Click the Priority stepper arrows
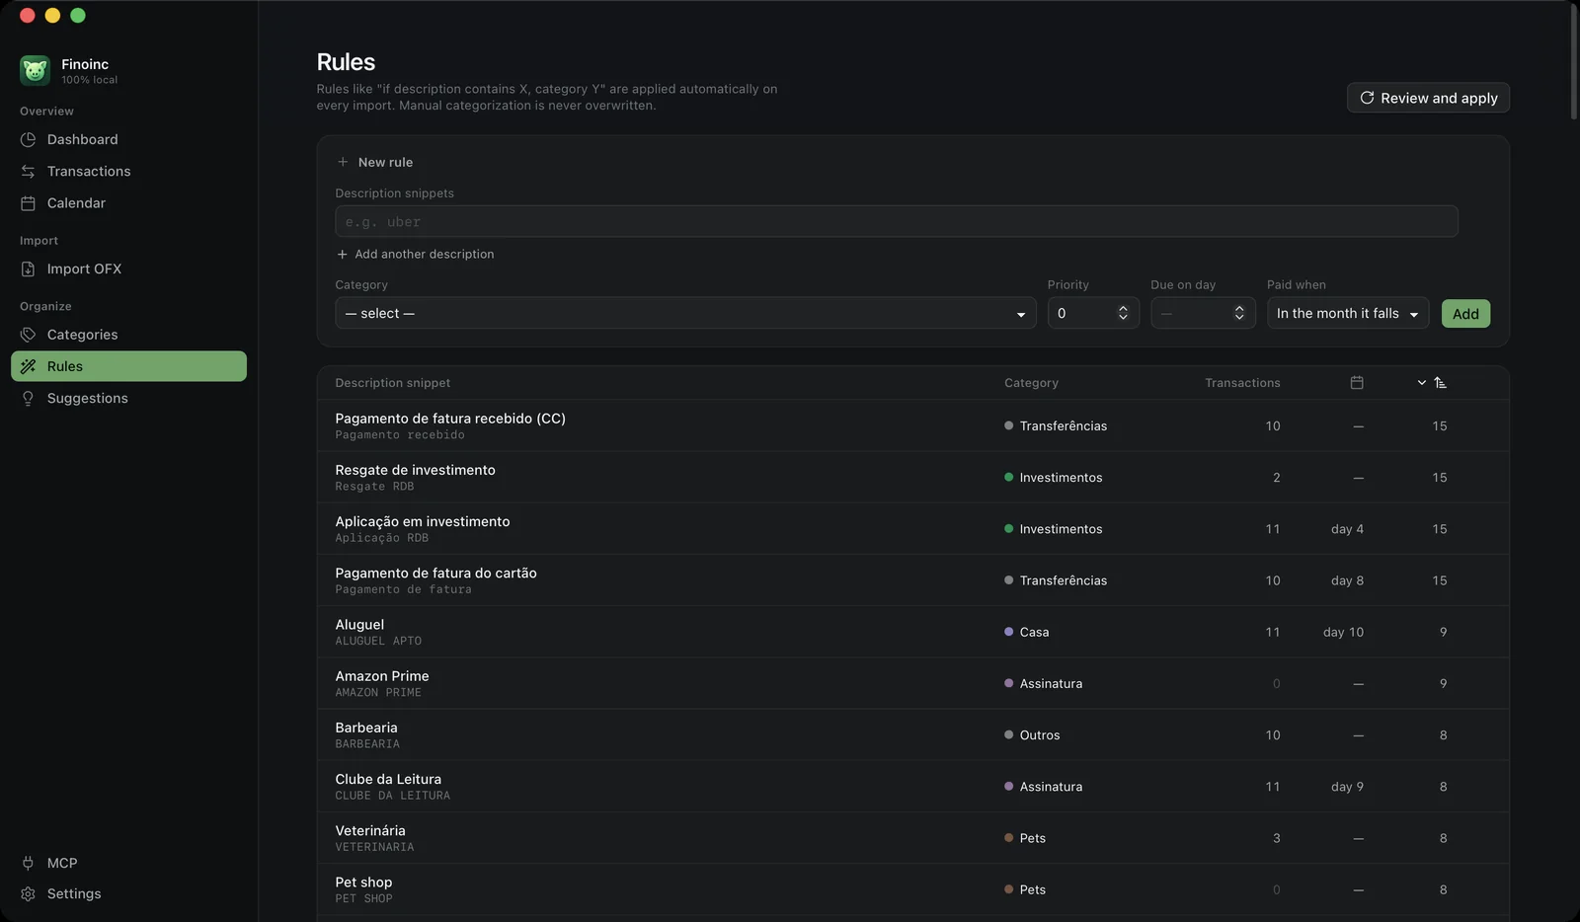This screenshot has width=1580, height=922. [1123, 313]
